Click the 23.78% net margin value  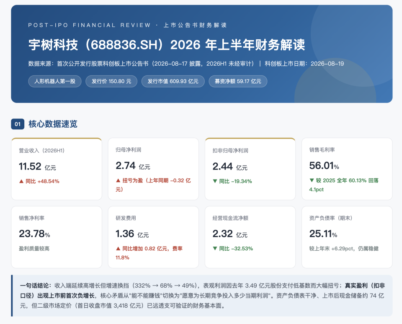click(35, 234)
